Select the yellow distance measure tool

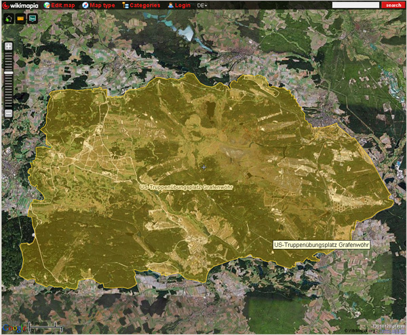tap(20, 19)
